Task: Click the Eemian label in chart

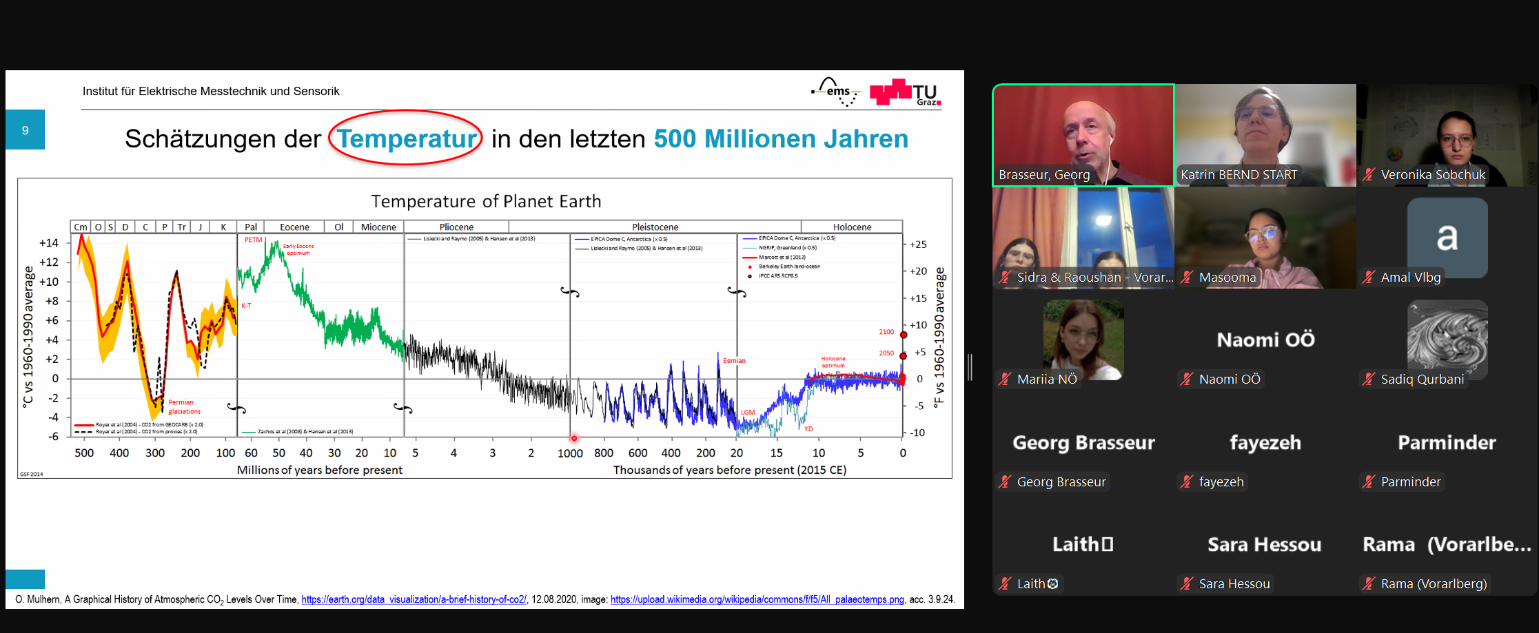Action: click(x=734, y=360)
